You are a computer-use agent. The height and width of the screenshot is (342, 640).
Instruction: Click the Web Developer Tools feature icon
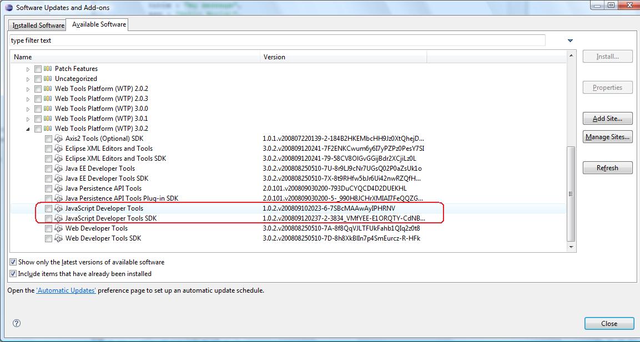59,228
